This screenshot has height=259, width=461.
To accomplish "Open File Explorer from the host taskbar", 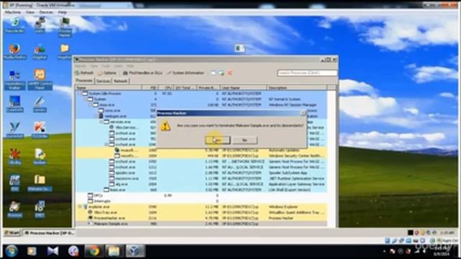I will point(114,251).
